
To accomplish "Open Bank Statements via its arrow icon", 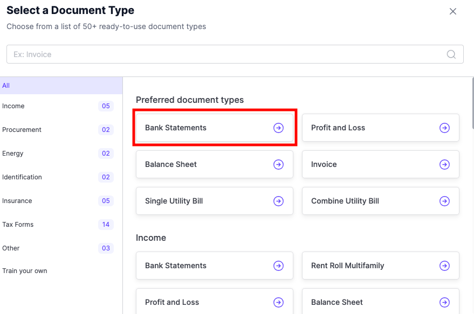I will pyautogui.click(x=278, y=128).
